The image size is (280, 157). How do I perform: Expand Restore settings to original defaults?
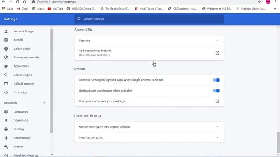click(x=149, y=127)
